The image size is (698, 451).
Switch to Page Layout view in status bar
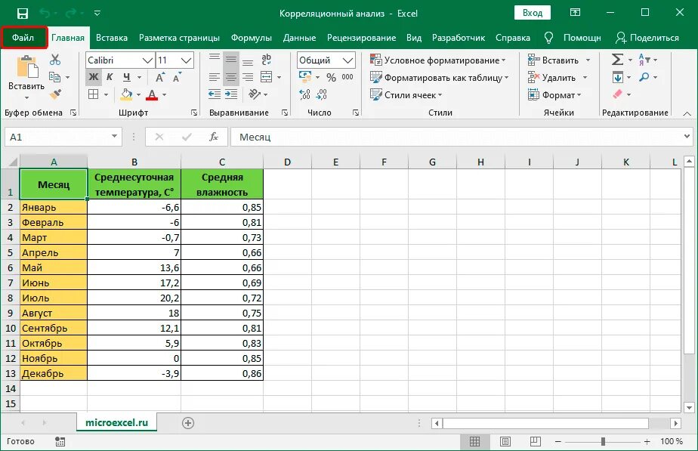(x=505, y=441)
